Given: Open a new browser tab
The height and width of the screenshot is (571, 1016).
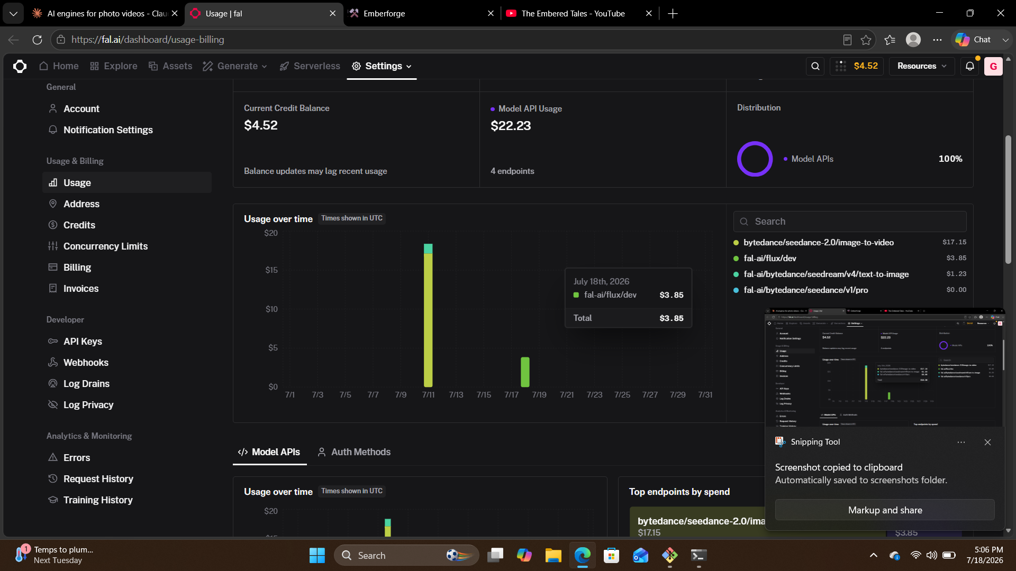Looking at the screenshot, I should click(x=673, y=13).
